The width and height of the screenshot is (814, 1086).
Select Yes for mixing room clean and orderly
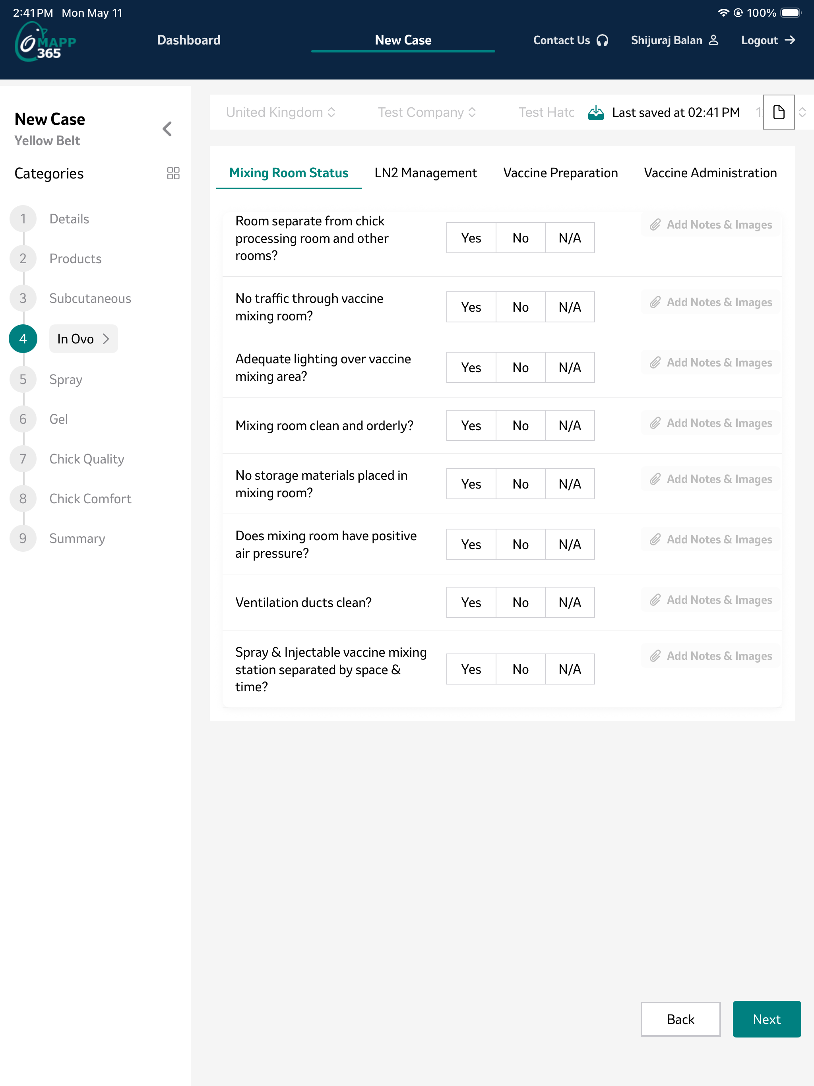point(471,426)
